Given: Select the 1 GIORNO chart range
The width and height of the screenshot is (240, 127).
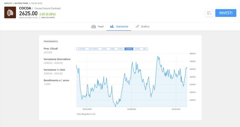Looking at the screenshot, I should (82, 49).
